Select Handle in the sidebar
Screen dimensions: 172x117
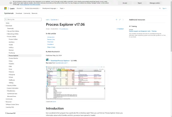coord(11,45)
